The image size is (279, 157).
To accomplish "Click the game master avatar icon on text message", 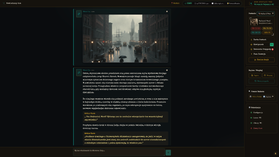I will coord(79,73).
